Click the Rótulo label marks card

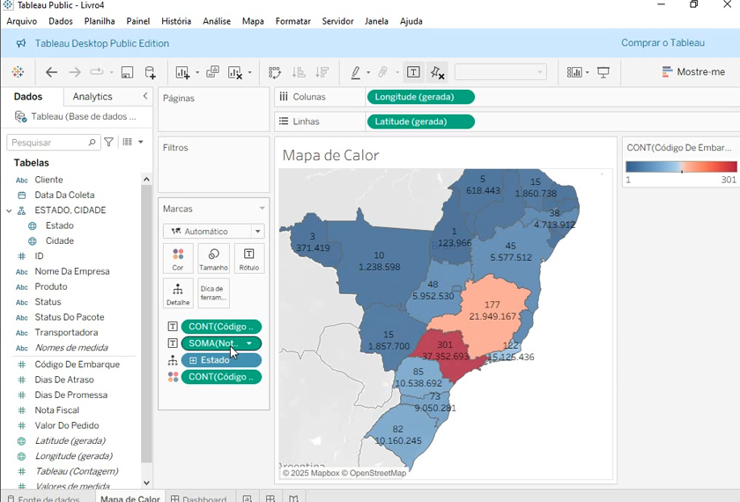pyautogui.click(x=249, y=259)
